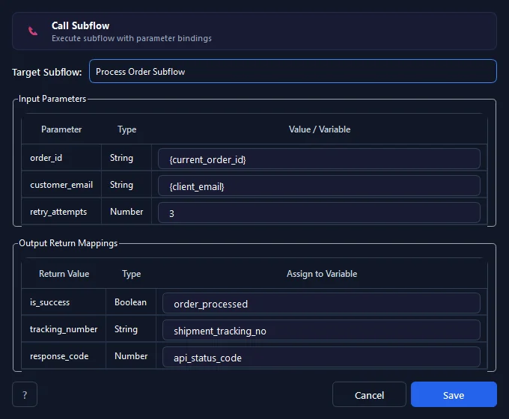The height and width of the screenshot is (419, 509).
Task: Click the Boolean type cell for is_success
Action: (x=131, y=302)
